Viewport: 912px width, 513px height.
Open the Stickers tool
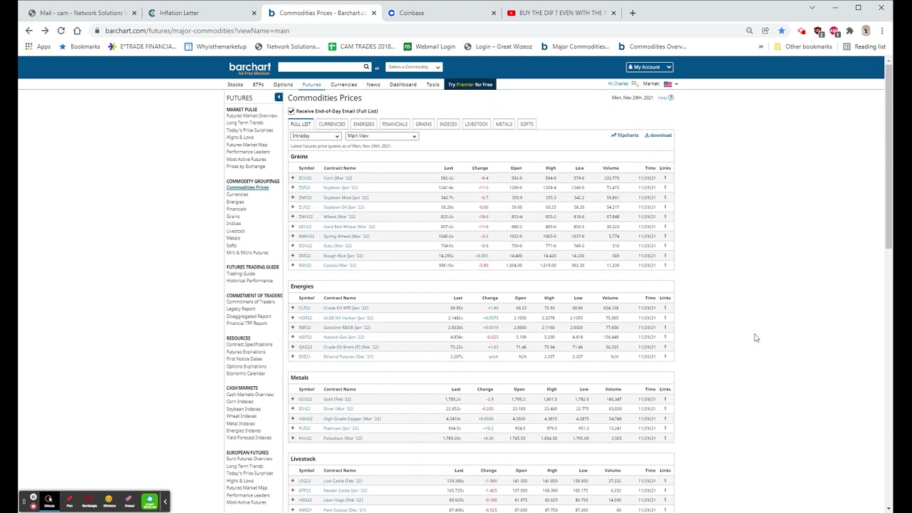click(109, 502)
